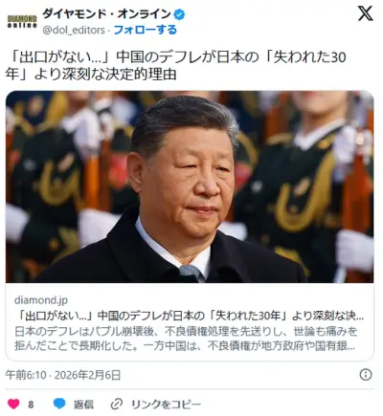Viewport: 383px width, 416px height.
Task: Click the 返信 reply label
Action: click(83, 405)
